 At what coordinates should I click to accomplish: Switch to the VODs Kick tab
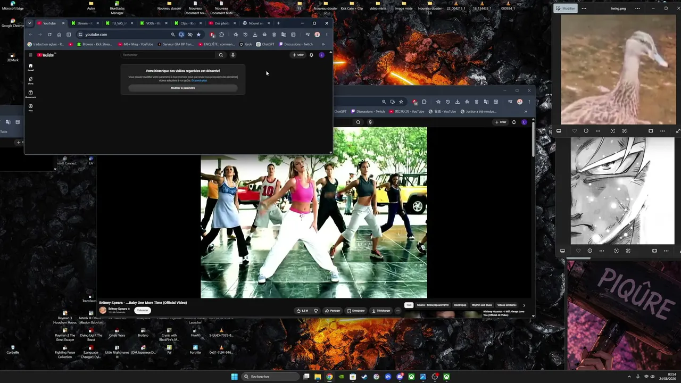(x=152, y=23)
